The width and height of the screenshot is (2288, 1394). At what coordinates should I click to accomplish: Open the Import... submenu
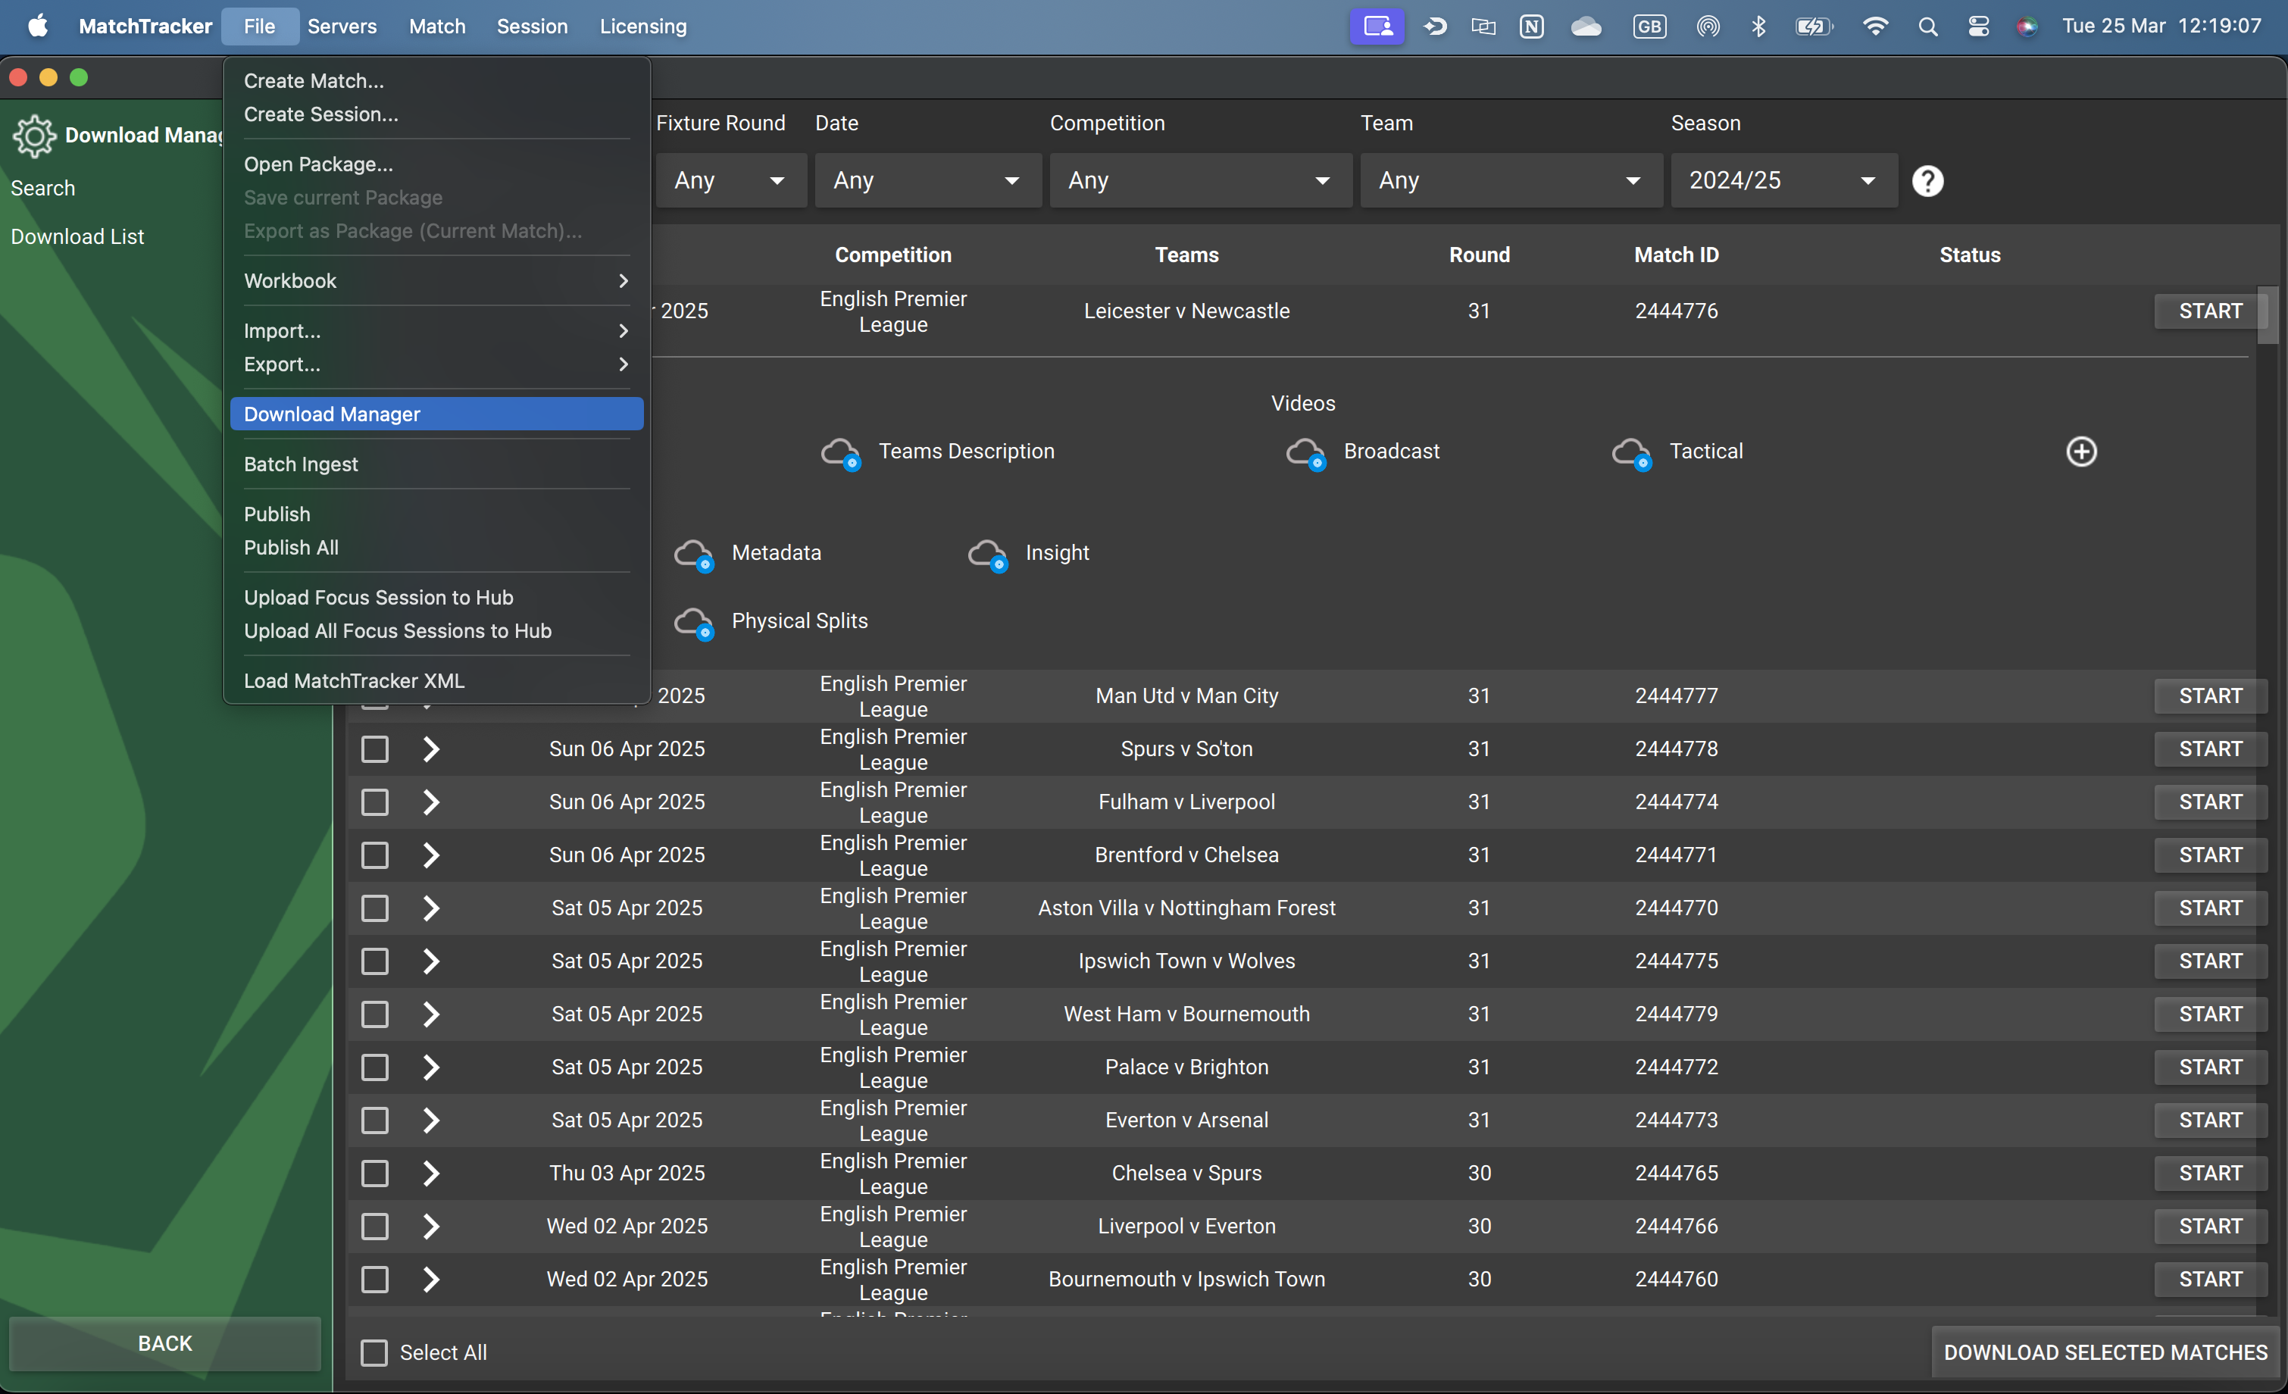coord(436,330)
